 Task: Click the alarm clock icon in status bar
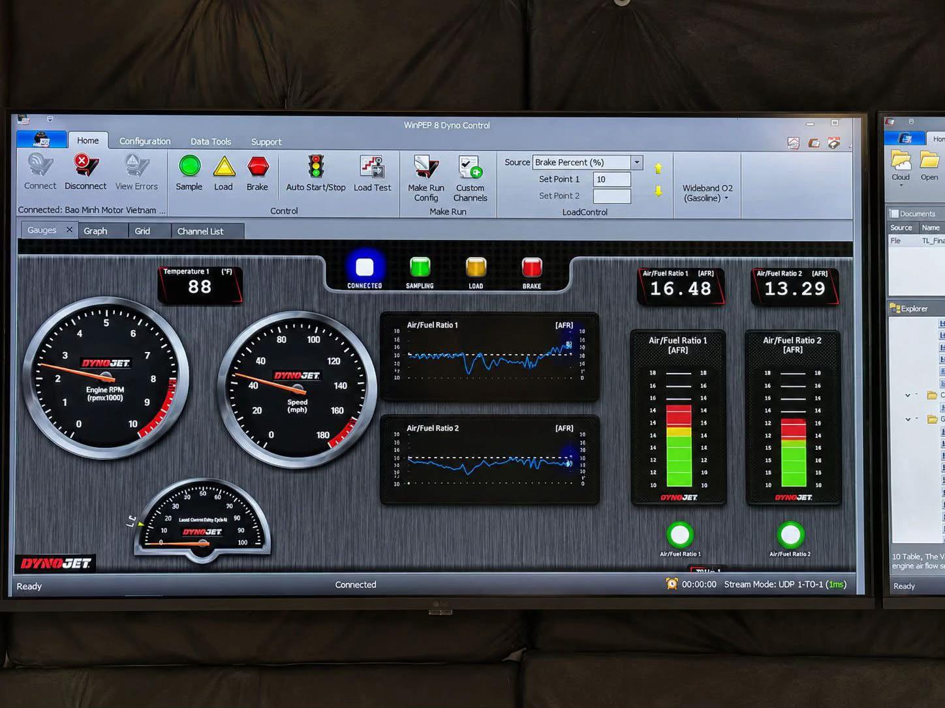672,584
